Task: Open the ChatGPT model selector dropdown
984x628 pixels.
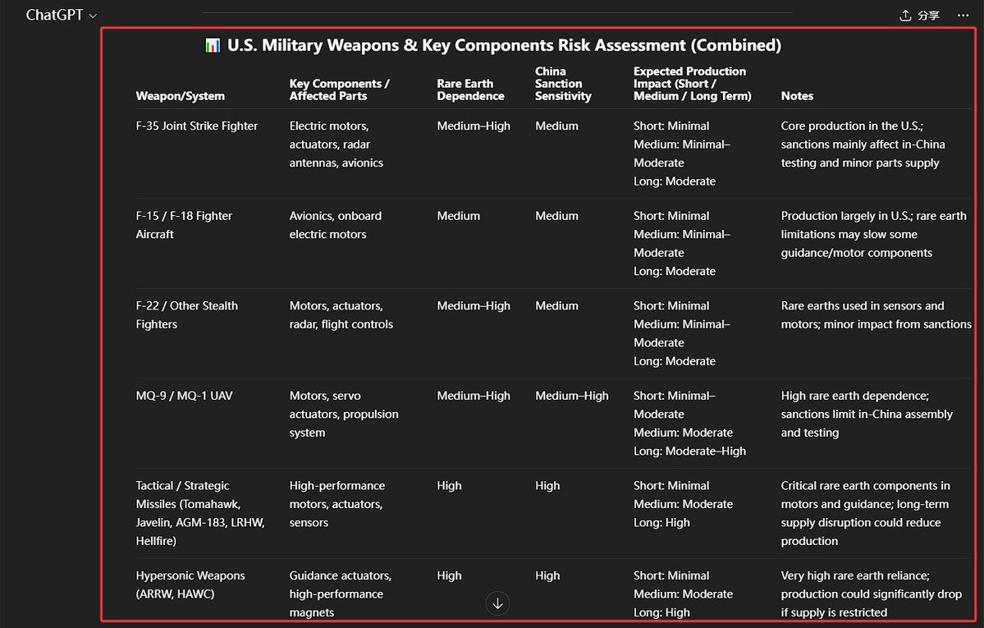Action: click(x=61, y=15)
